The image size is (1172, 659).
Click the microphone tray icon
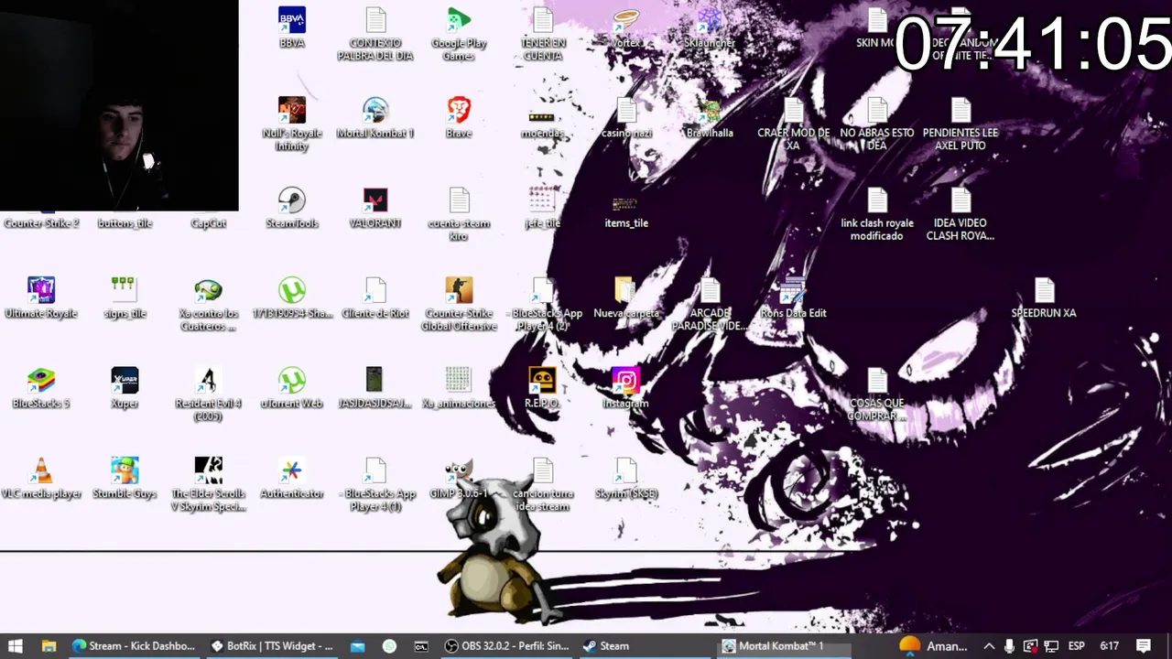[1009, 646]
